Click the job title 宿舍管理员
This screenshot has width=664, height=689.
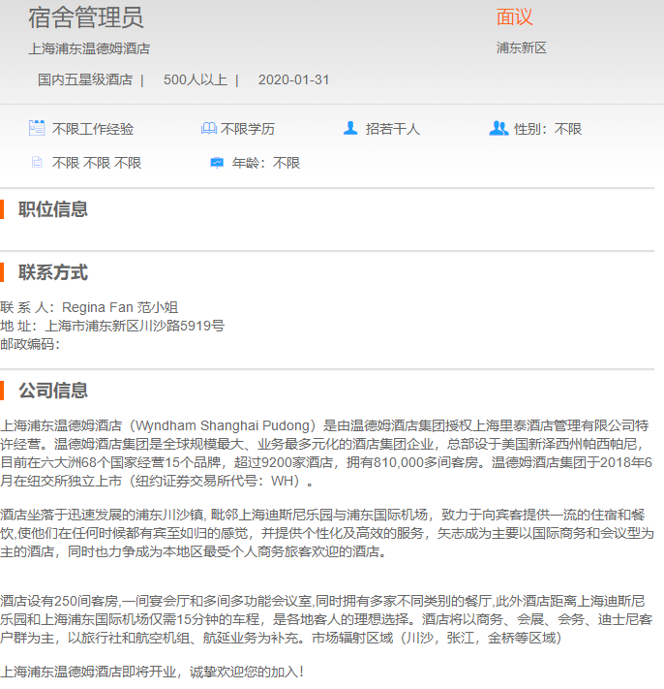[85, 17]
